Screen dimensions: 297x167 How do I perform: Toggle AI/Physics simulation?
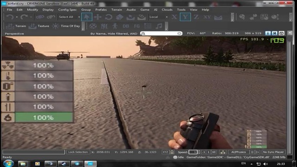[239, 152]
